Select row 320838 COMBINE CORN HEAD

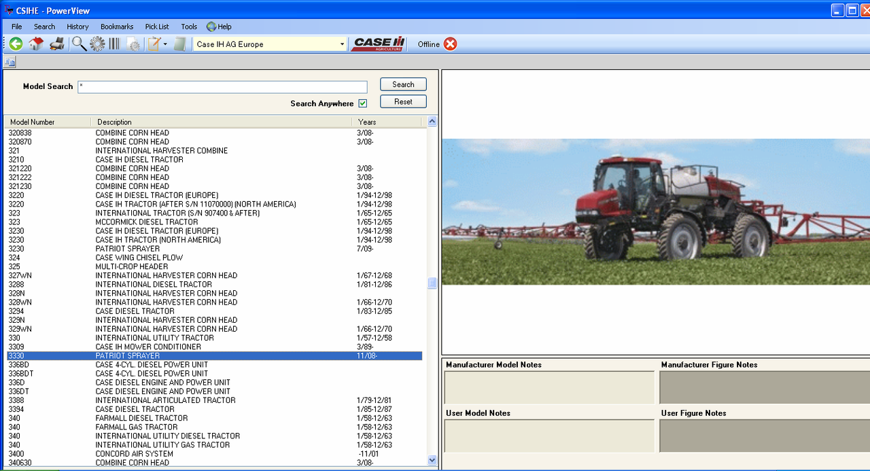coord(214,133)
